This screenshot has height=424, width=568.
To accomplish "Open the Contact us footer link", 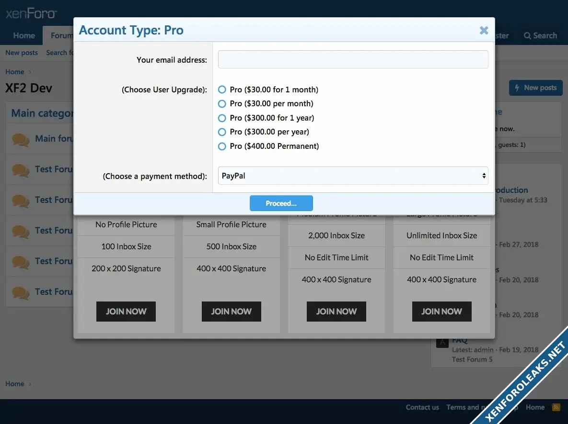I will point(422,407).
